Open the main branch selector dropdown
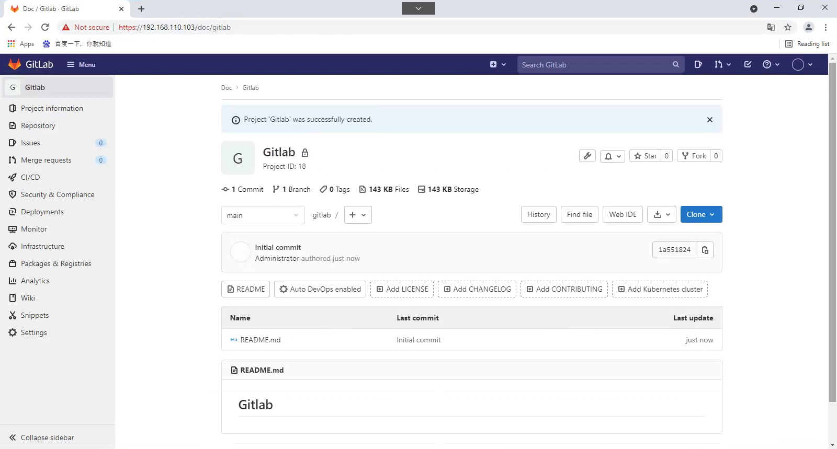This screenshot has height=449, width=837. tap(263, 215)
